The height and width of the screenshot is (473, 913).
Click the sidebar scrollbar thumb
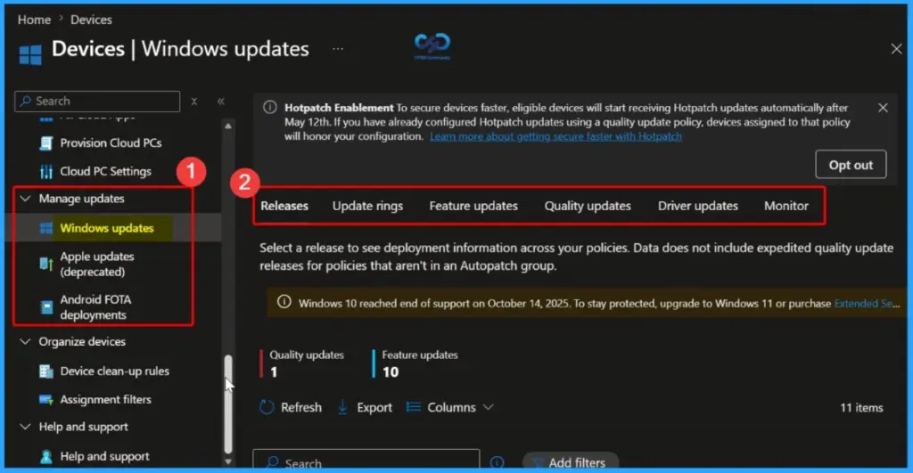[x=228, y=404]
